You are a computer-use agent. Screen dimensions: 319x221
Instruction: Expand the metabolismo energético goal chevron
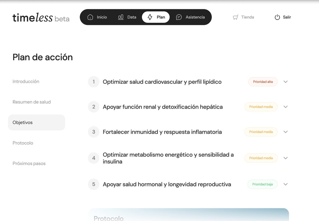pos(286,158)
